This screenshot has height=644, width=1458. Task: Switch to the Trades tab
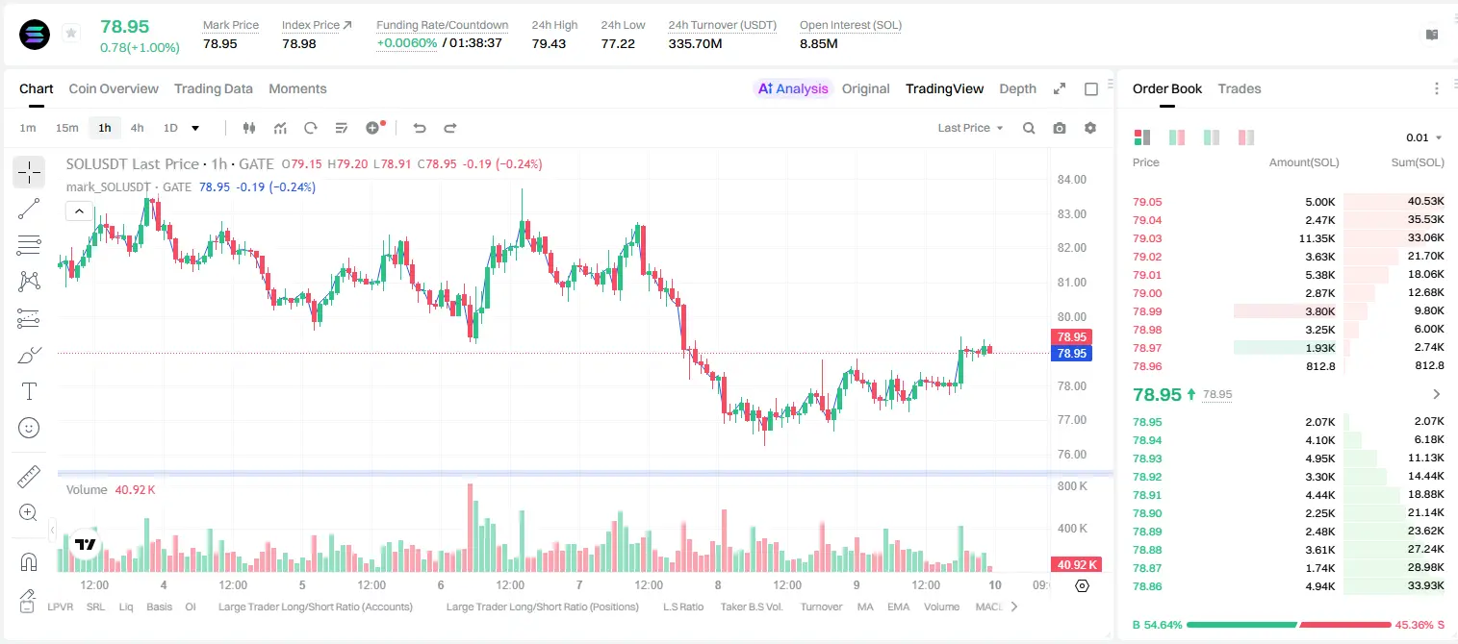coord(1239,88)
